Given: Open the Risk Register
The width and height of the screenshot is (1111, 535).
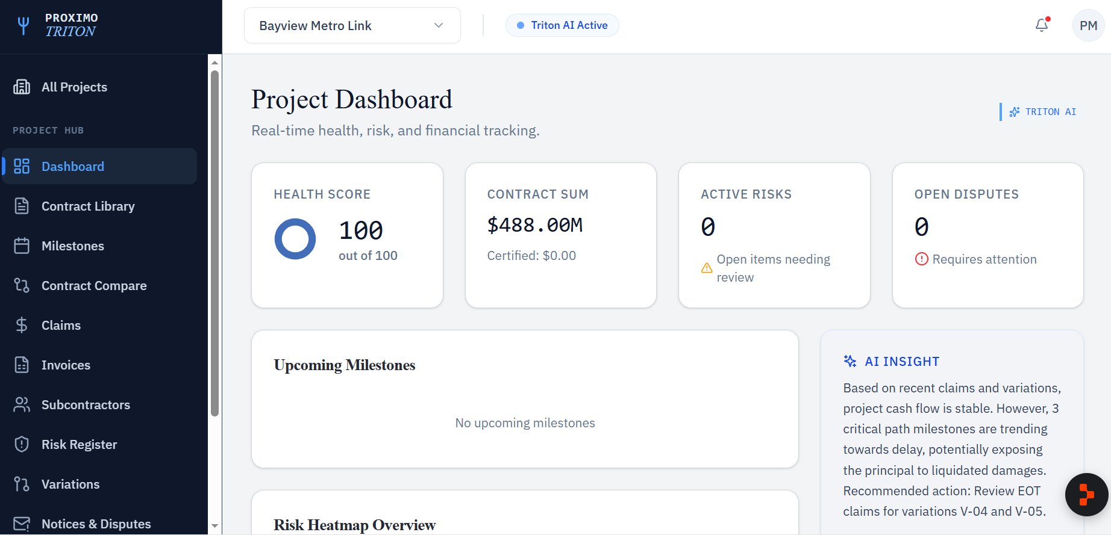Looking at the screenshot, I should click(99, 445).
